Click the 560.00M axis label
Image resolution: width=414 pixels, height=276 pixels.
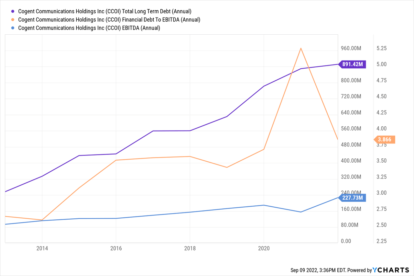pos(351,129)
